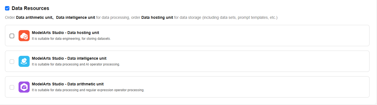Click the purple Data arithmetic unit icon
The width and height of the screenshot is (377, 105).
[x=24, y=87]
